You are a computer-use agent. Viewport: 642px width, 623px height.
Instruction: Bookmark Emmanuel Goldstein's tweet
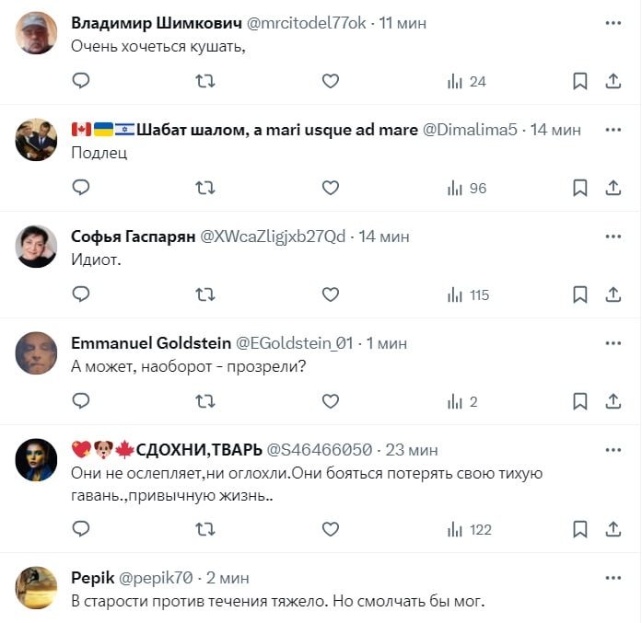[x=580, y=401]
